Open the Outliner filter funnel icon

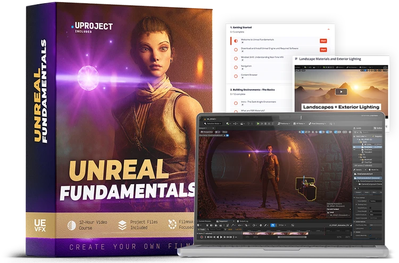356,133
